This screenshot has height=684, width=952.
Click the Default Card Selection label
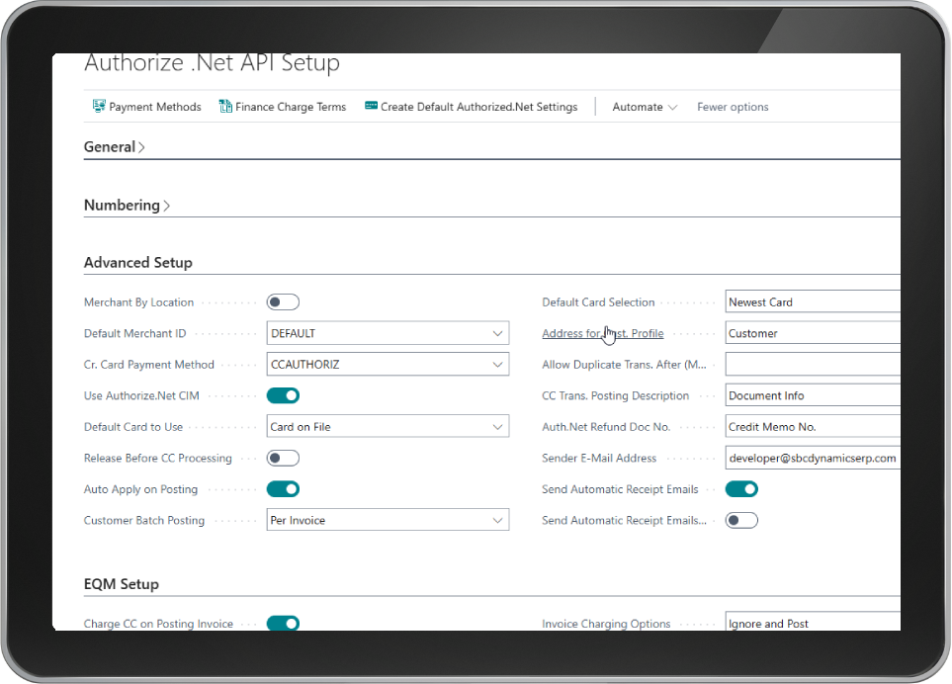pos(599,302)
